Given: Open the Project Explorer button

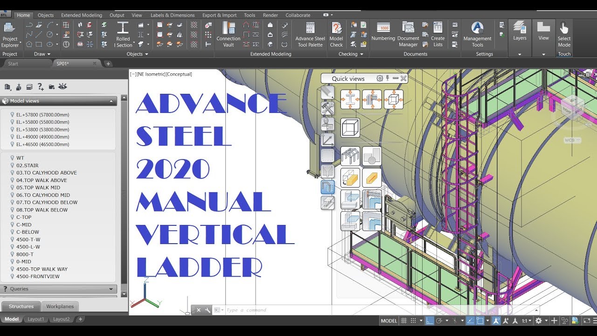Looking at the screenshot, I should 10,35.
